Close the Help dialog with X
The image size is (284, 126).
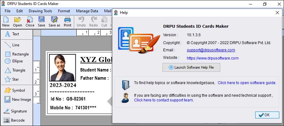277,13
